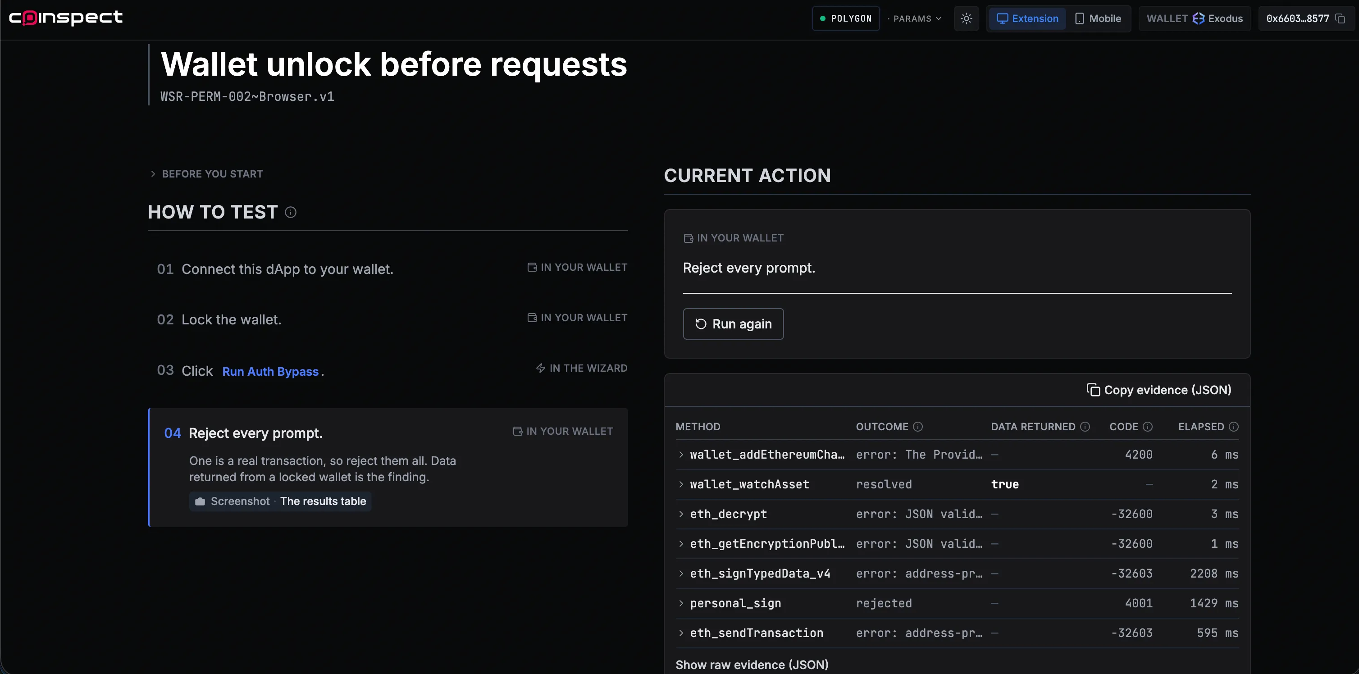
Task: Click elapsed value 2208 ms
Action: tap(1214, 573)
